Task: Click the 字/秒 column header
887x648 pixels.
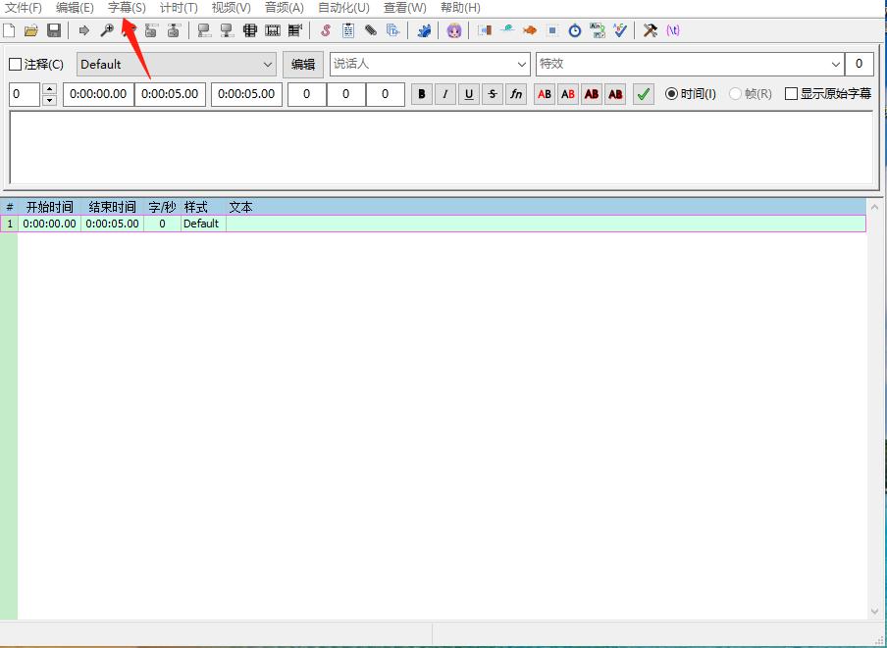Action: [x=162, y=207]
